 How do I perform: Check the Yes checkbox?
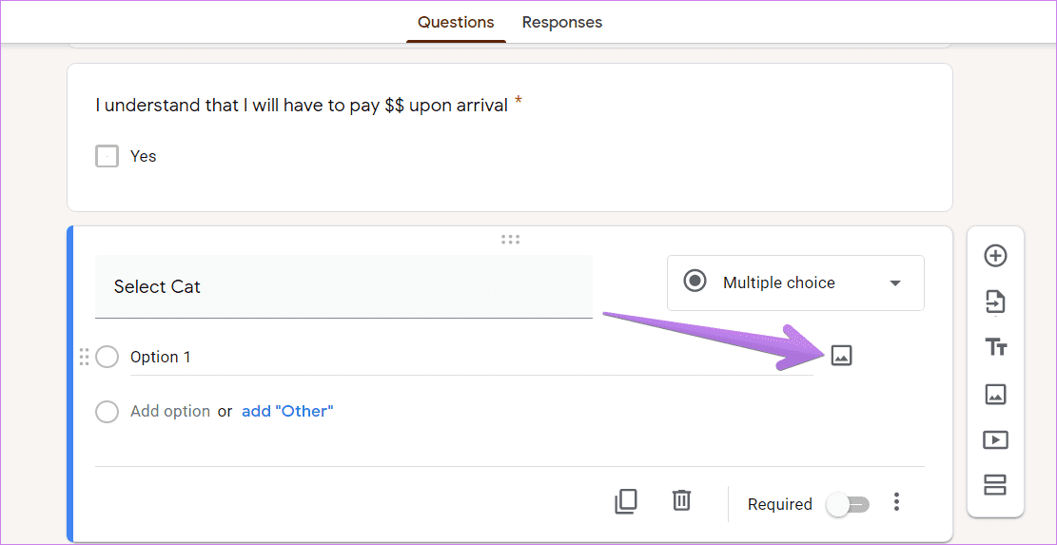108,156
